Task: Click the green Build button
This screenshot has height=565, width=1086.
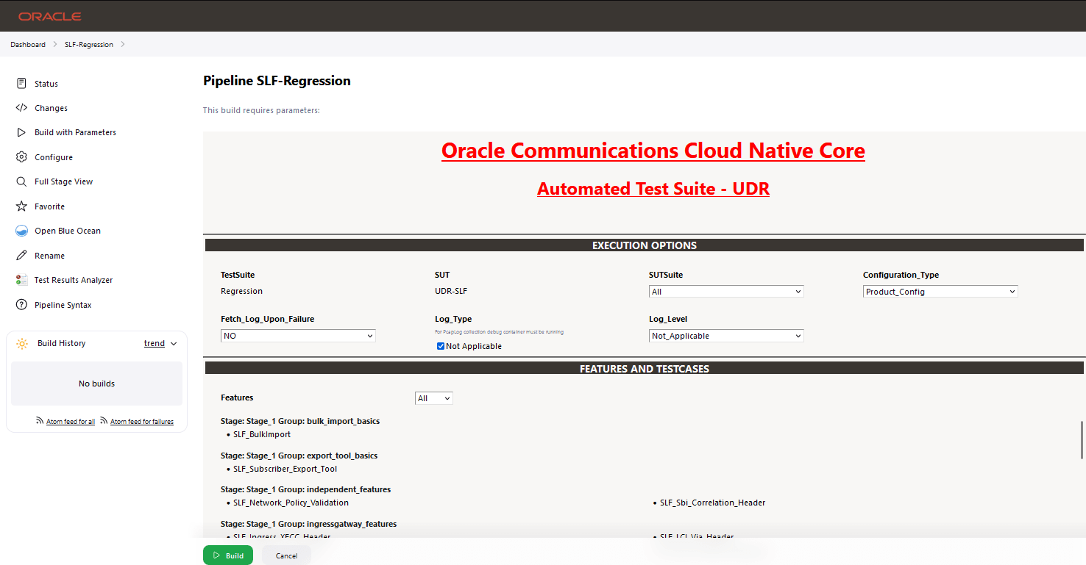Action: pyautogui.click(x=228, y=555)
